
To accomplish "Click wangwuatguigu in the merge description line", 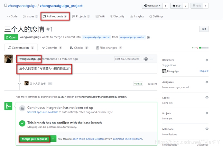I will tap(31, 37).
